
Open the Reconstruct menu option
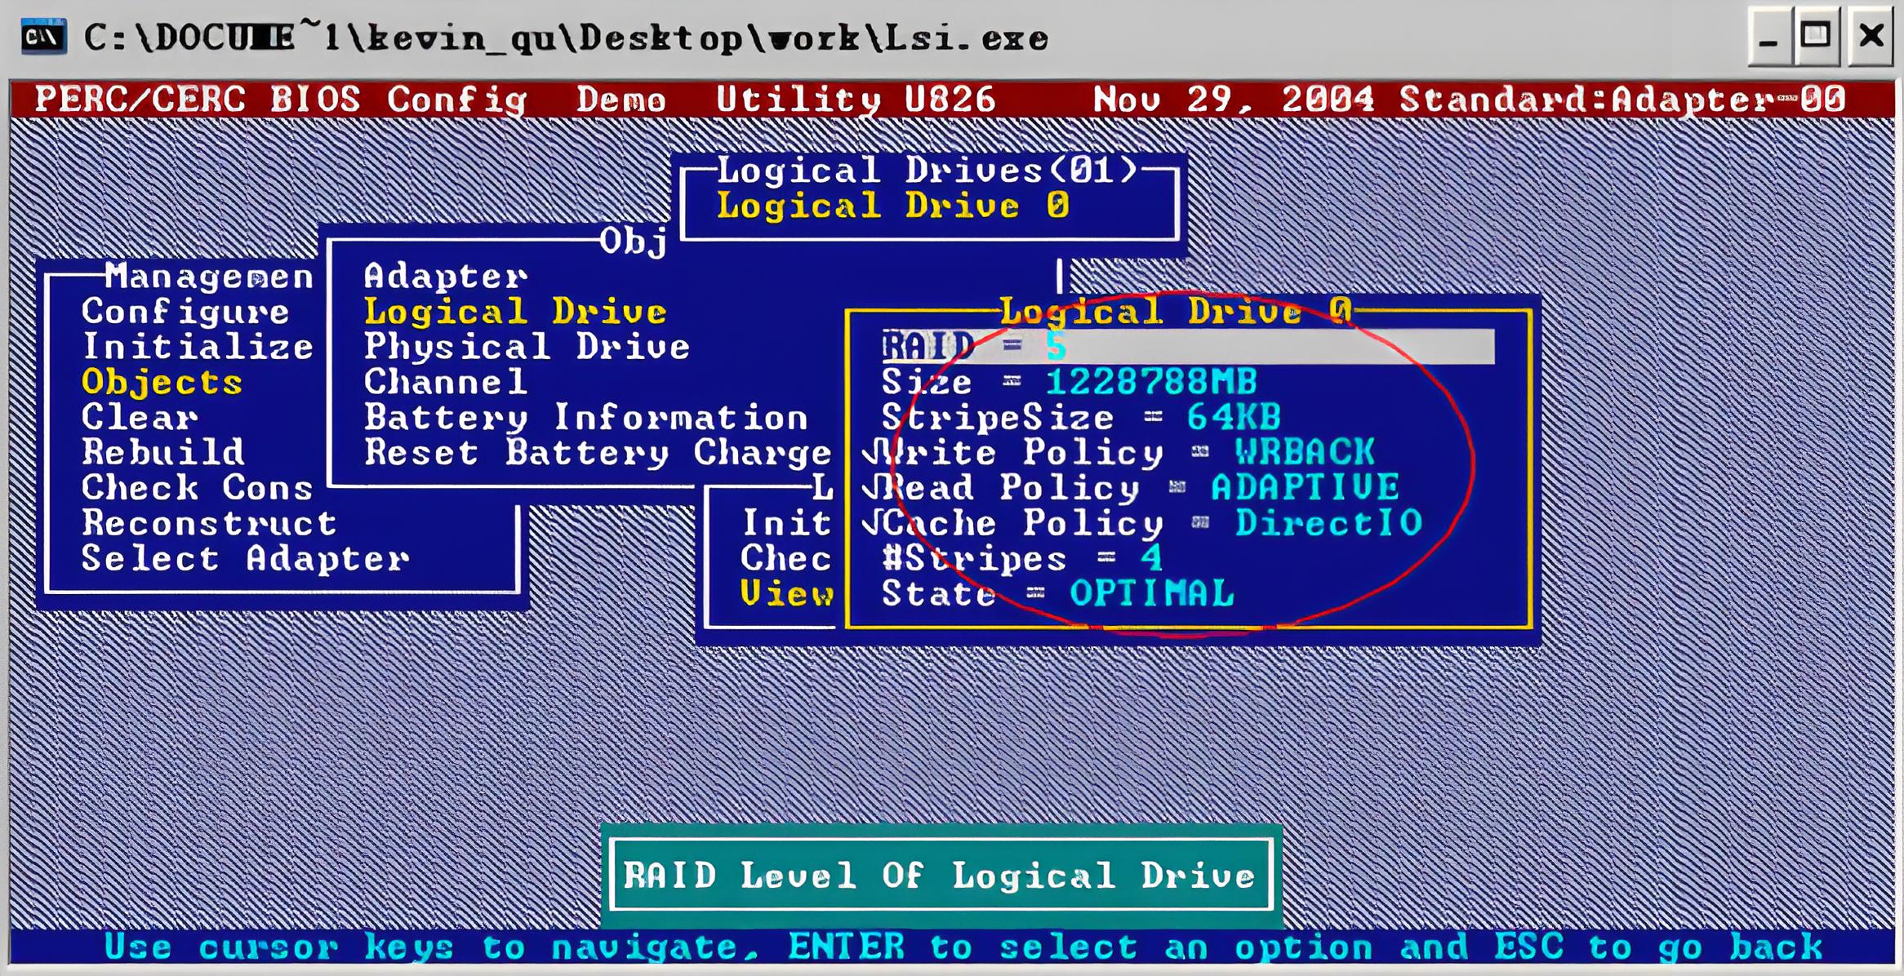tap(209, 523)
